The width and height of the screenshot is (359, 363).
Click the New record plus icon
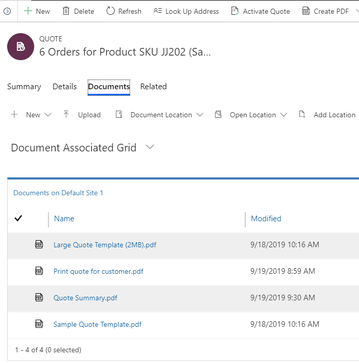[x=28, y=11]
